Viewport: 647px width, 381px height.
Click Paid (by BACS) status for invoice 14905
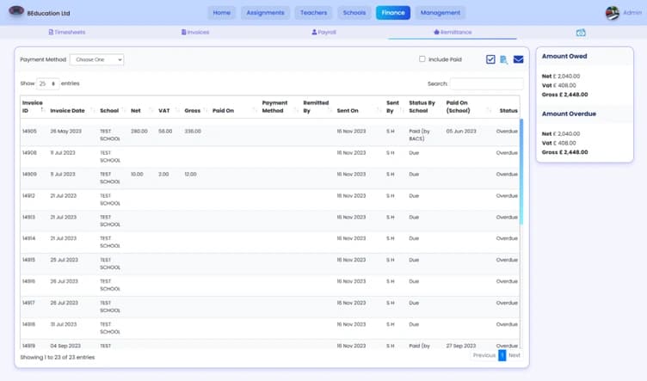[419, 135]
